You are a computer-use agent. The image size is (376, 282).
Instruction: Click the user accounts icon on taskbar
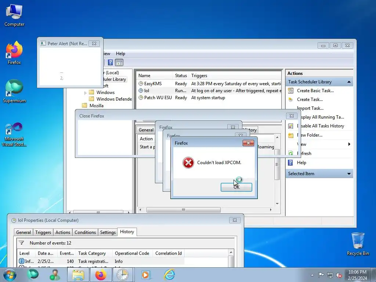pos(55,275)
